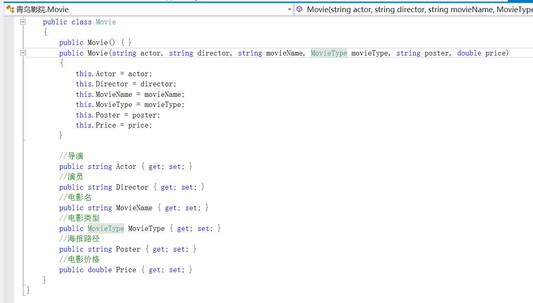This screenshot has width=533, height=303.
Task: Click the public string MovieName property declaration
Action: click(134, 208)
